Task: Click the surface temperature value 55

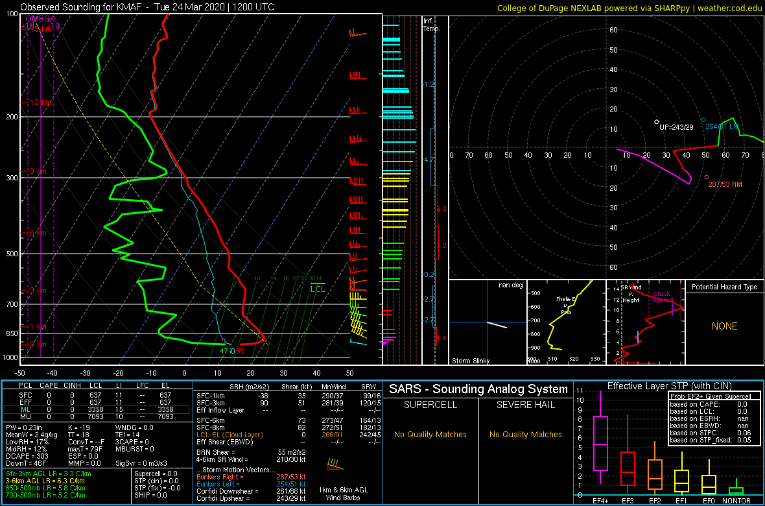Action: tap(240, 351)
